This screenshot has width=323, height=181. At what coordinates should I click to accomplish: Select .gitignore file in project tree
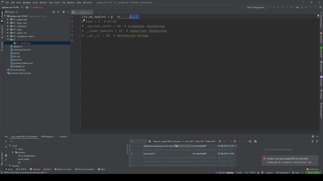point(16,46)
